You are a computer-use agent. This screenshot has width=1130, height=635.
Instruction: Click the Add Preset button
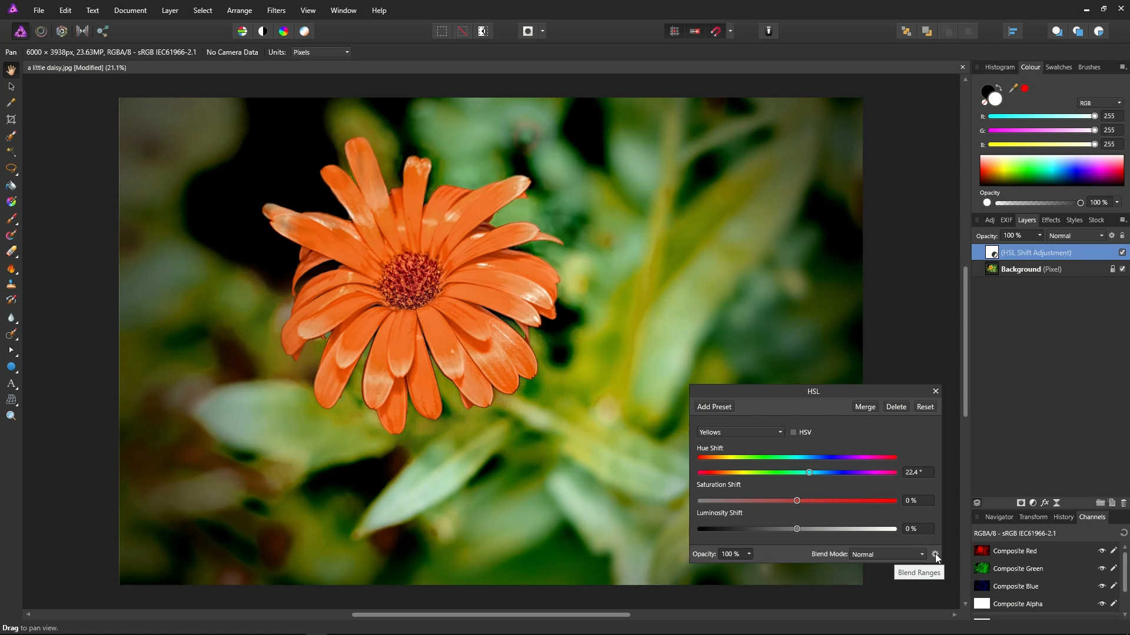pos(714,407)
